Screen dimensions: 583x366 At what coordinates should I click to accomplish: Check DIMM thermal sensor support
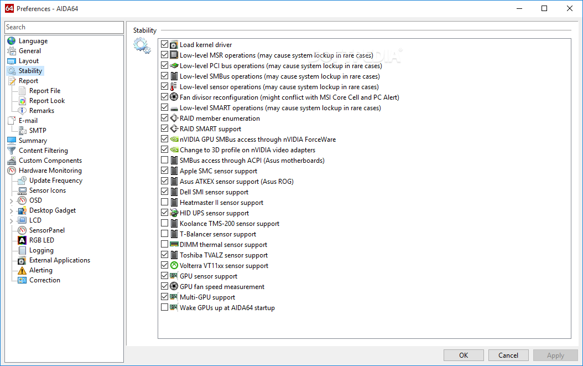click(x=164, y=244)
